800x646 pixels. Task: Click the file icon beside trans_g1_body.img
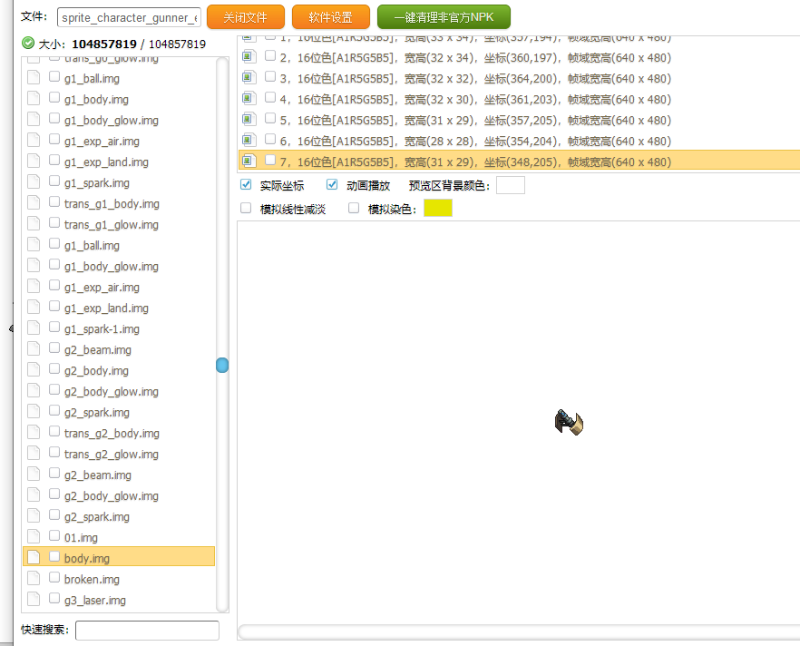[x=34, y=203]
